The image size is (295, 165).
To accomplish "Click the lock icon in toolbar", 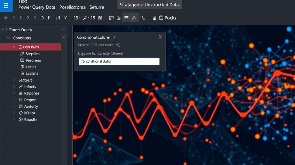I will 154,18.
